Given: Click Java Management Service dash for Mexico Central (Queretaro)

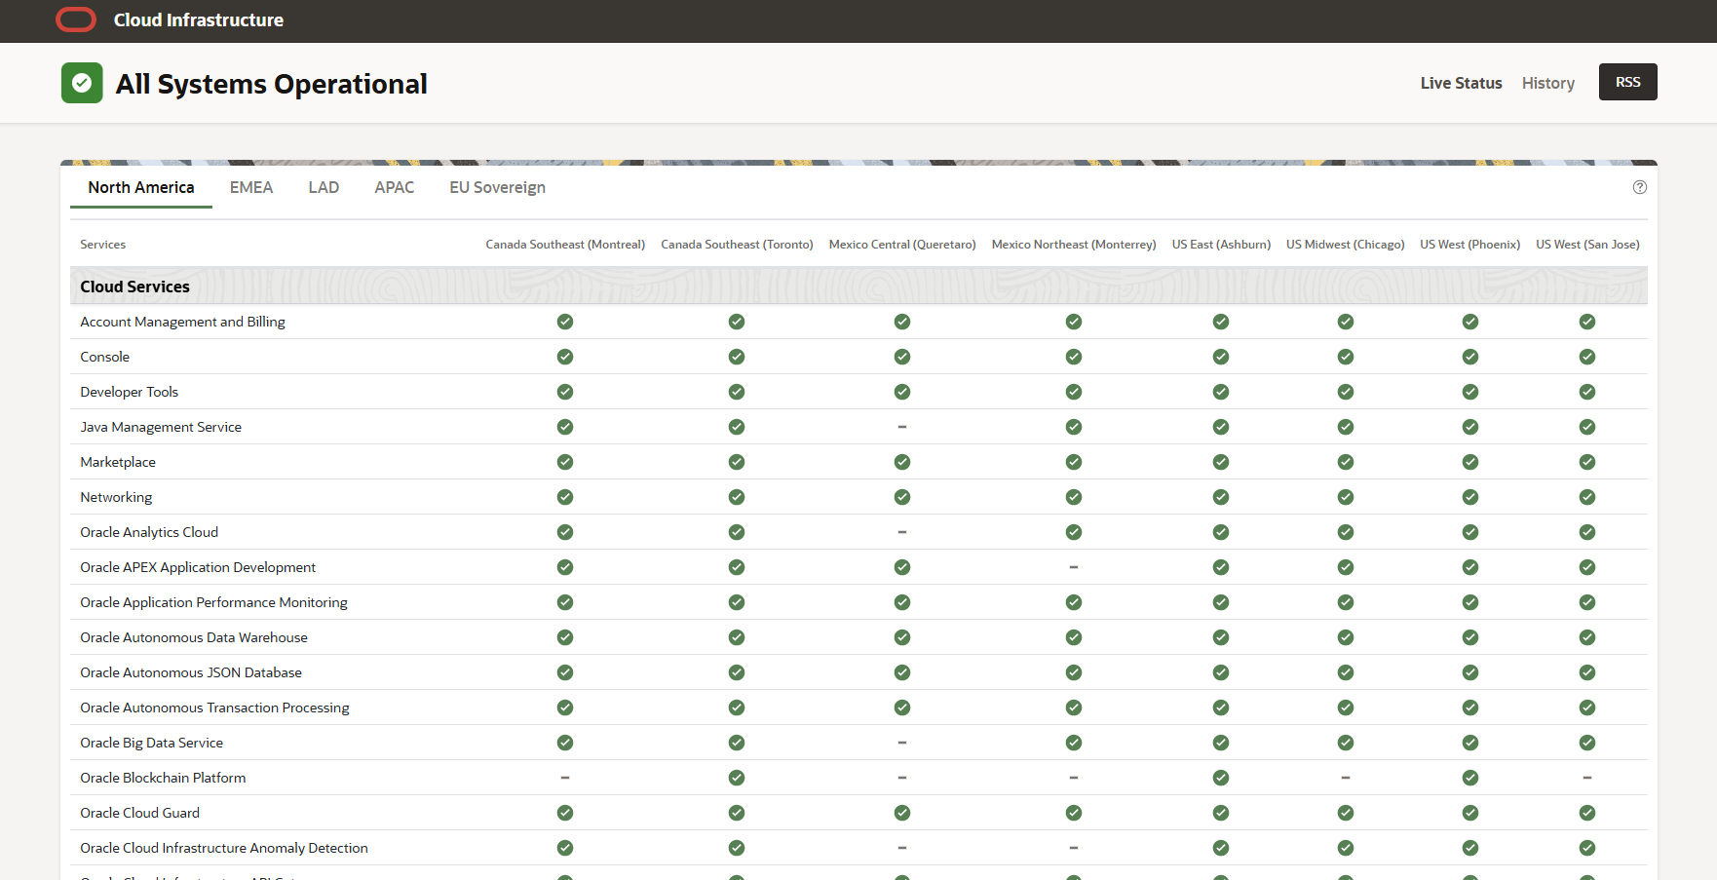Looking at the screenshot, I should pos(902,427).
